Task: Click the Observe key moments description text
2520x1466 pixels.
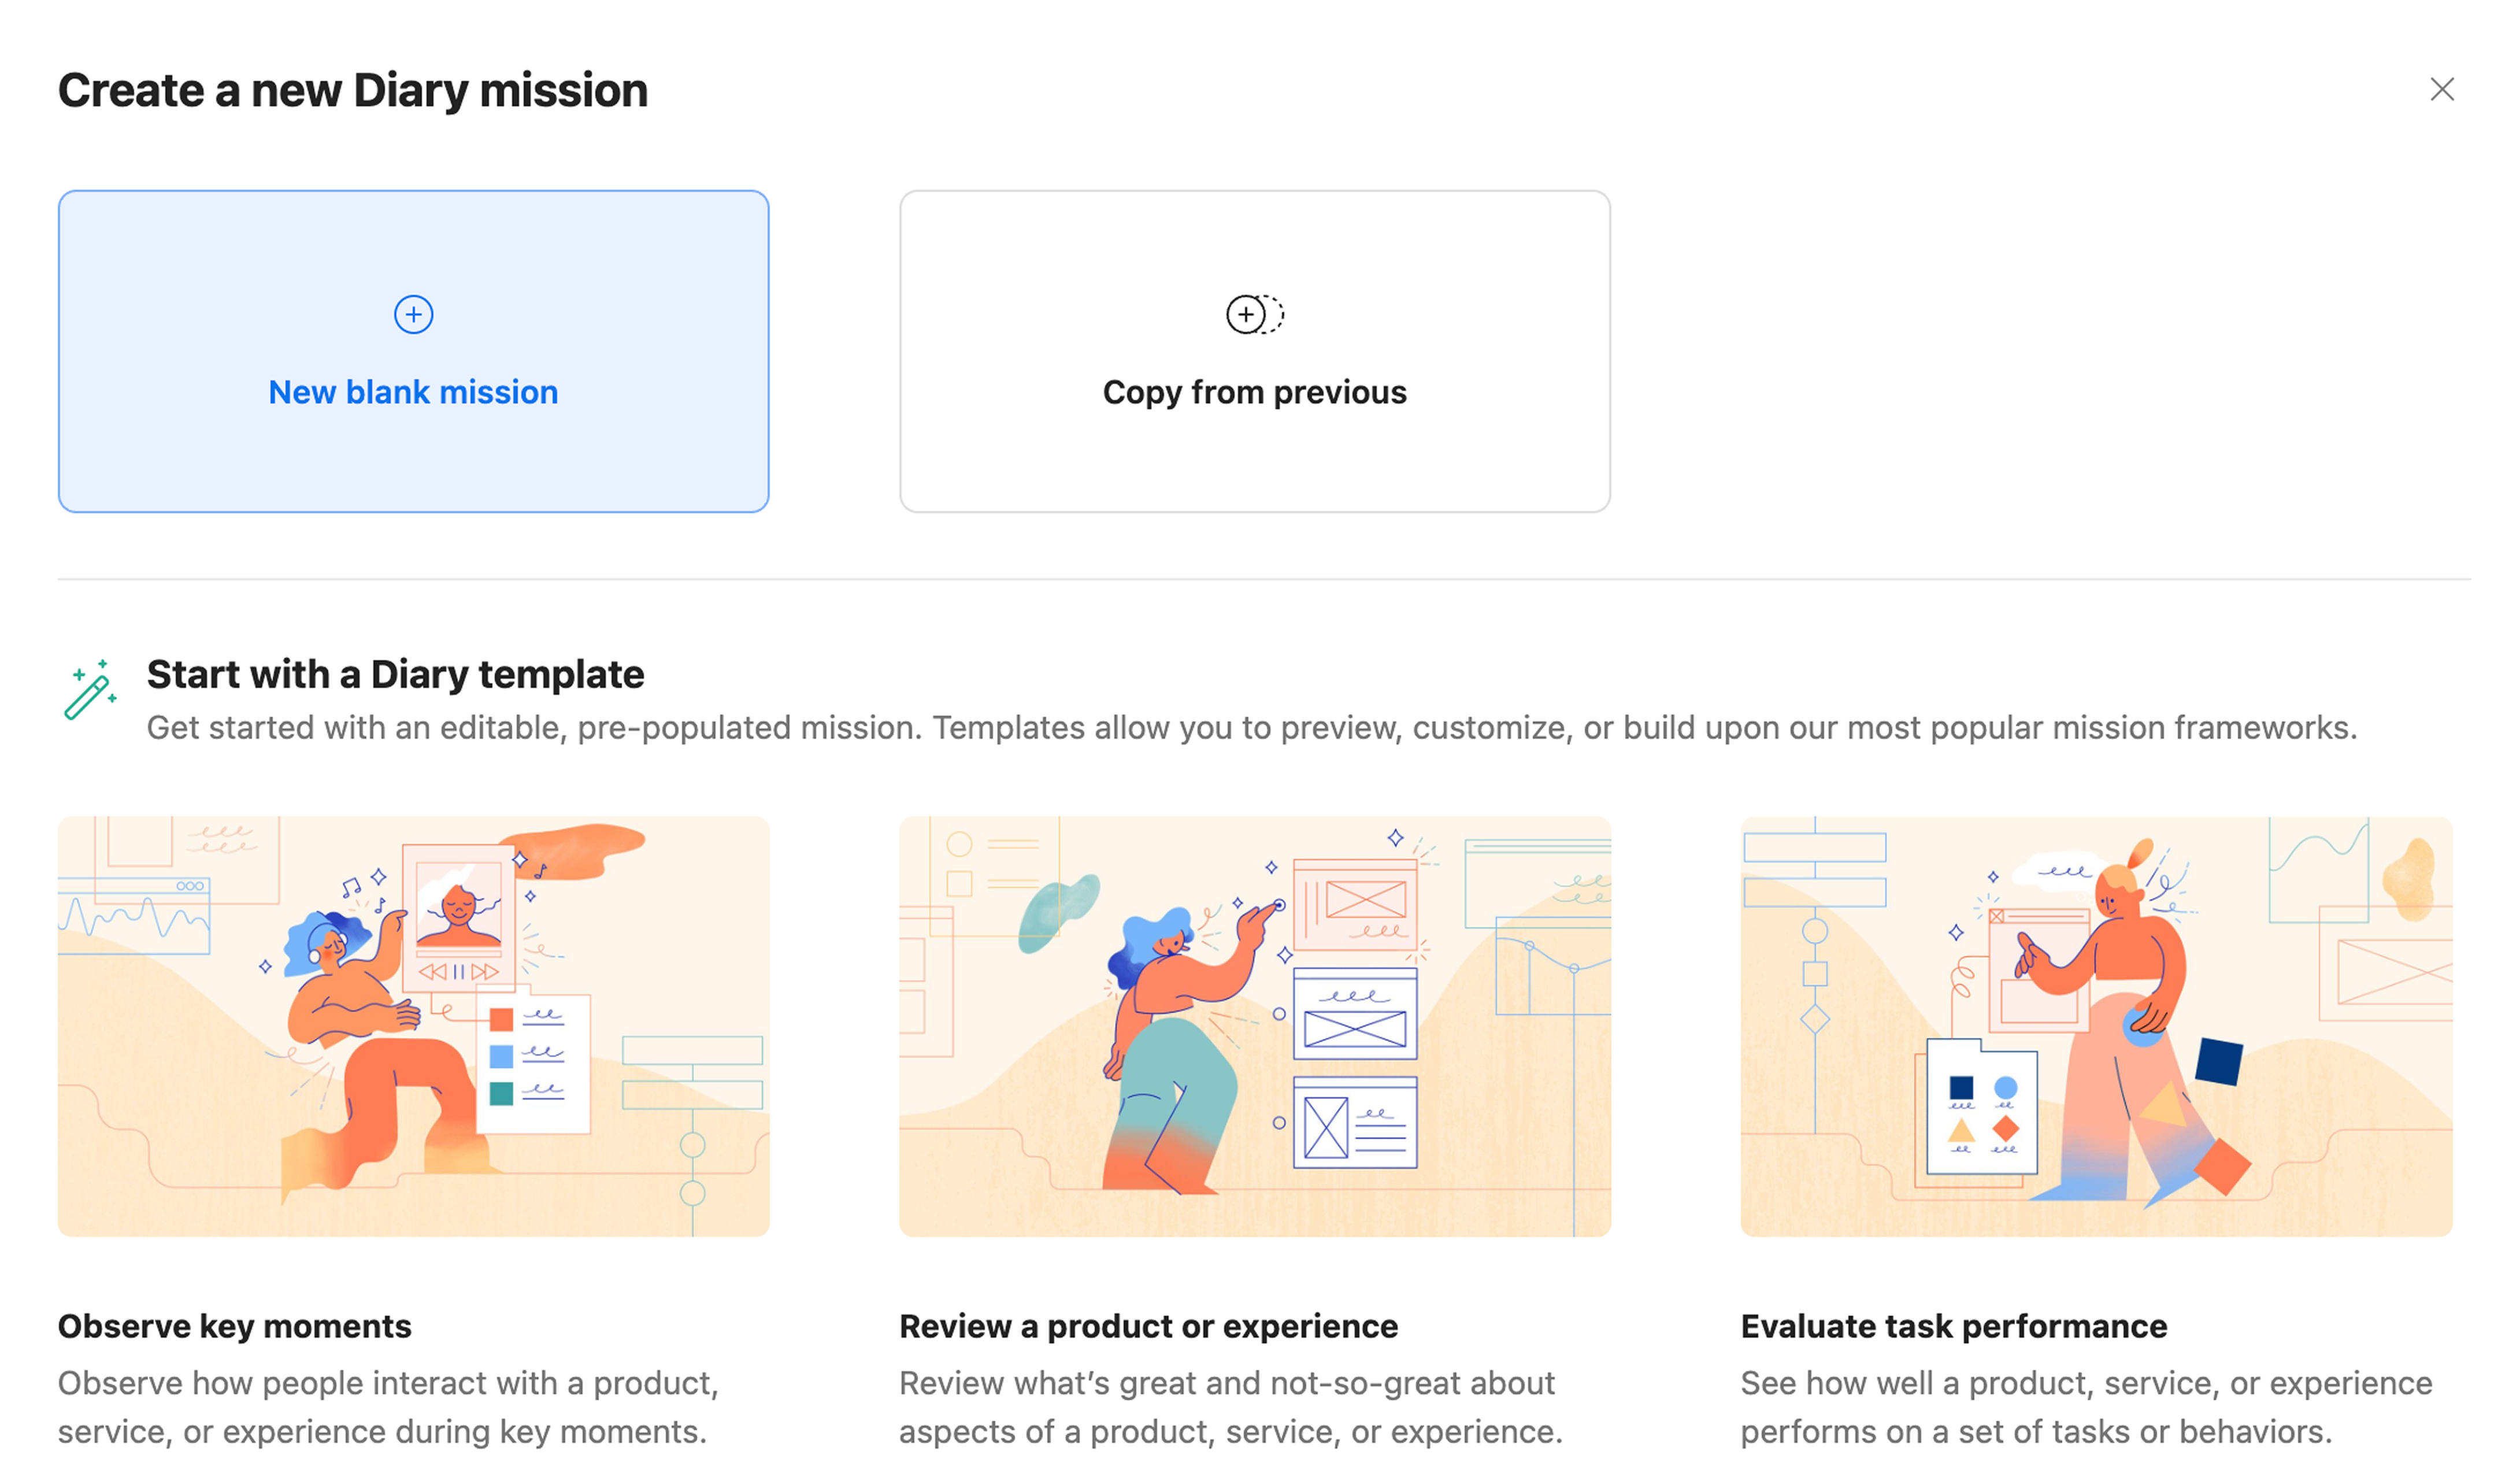Action: coord(388,1407)
